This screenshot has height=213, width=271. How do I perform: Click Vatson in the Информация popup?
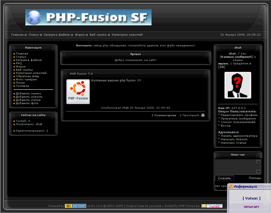click(x=251, y=198)
